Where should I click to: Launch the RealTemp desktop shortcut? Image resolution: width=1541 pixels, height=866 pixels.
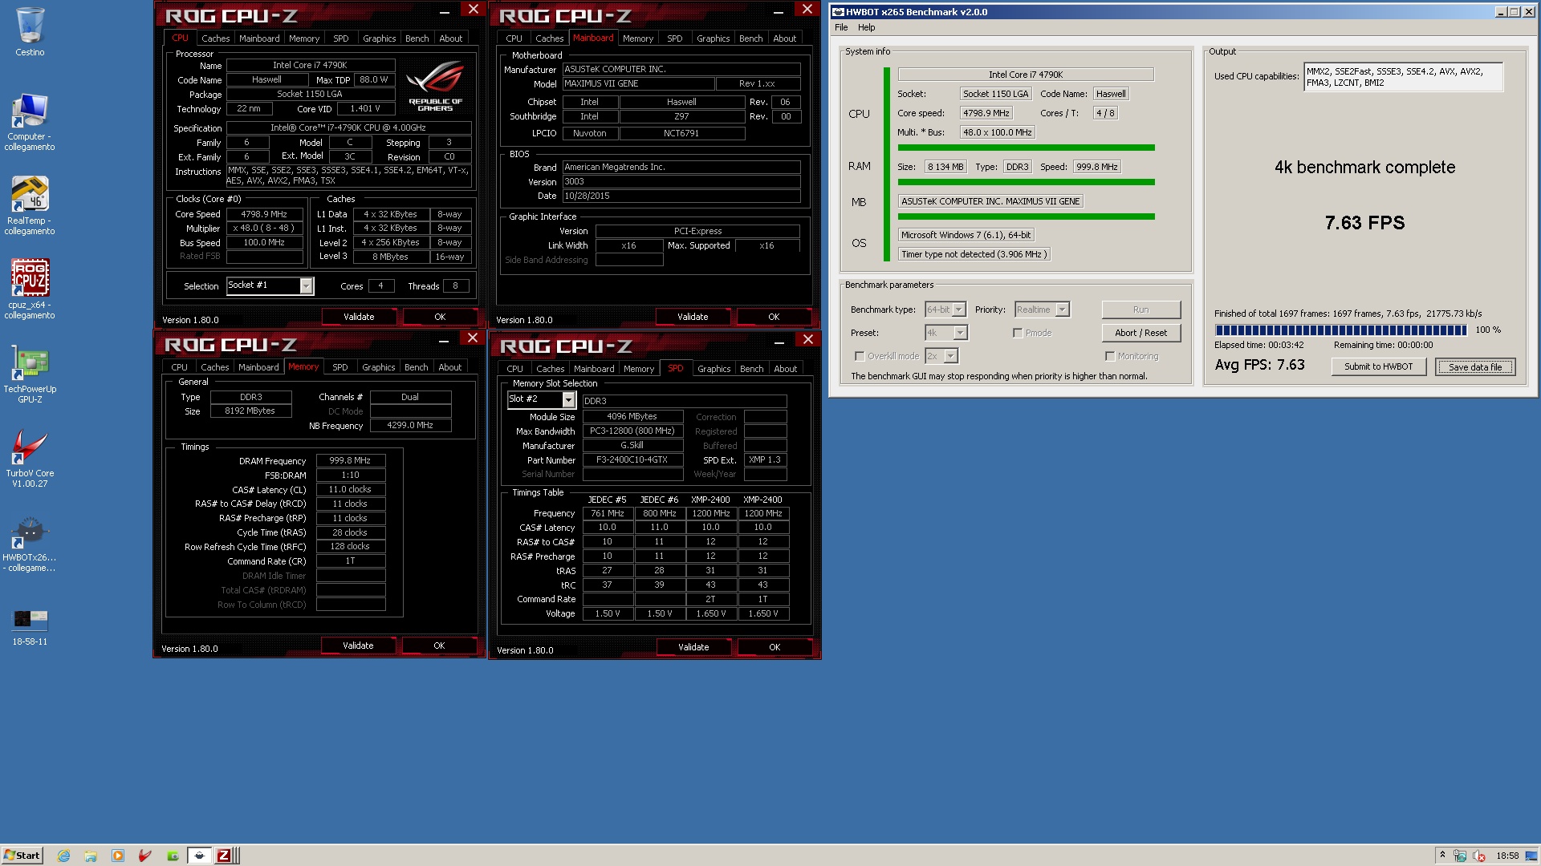coord(30,206)
